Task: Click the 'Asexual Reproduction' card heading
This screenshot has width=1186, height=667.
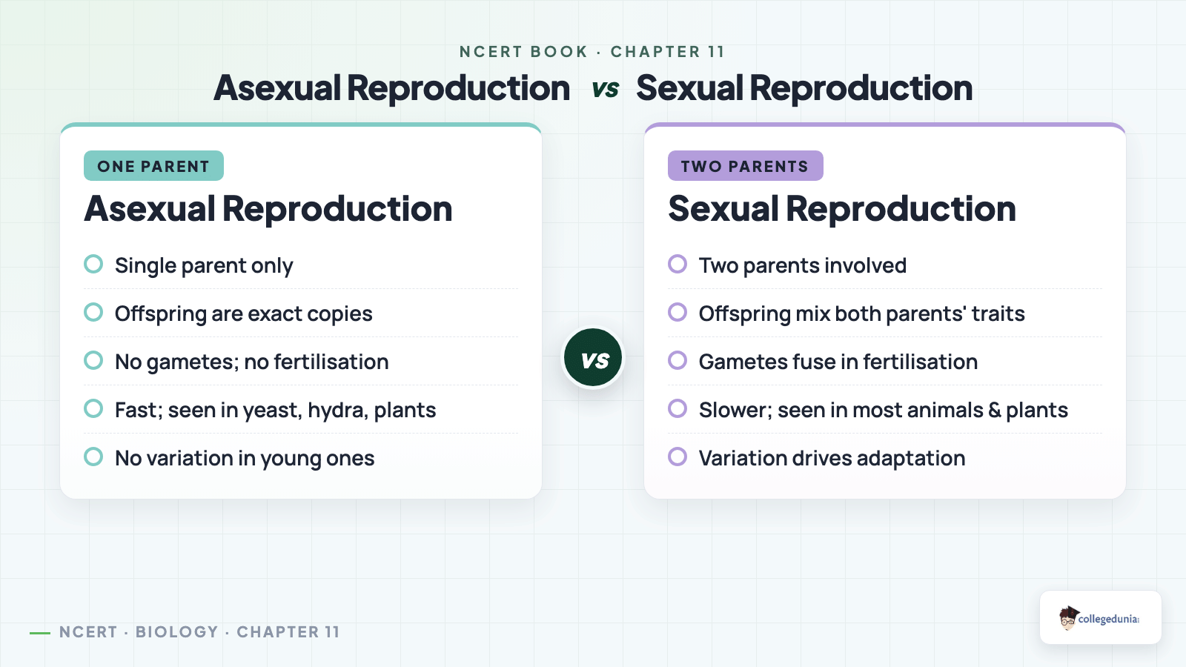Action: (268, 209)
